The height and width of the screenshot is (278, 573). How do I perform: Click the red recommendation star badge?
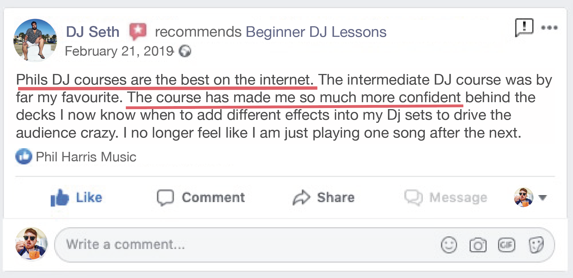(138, 32)
